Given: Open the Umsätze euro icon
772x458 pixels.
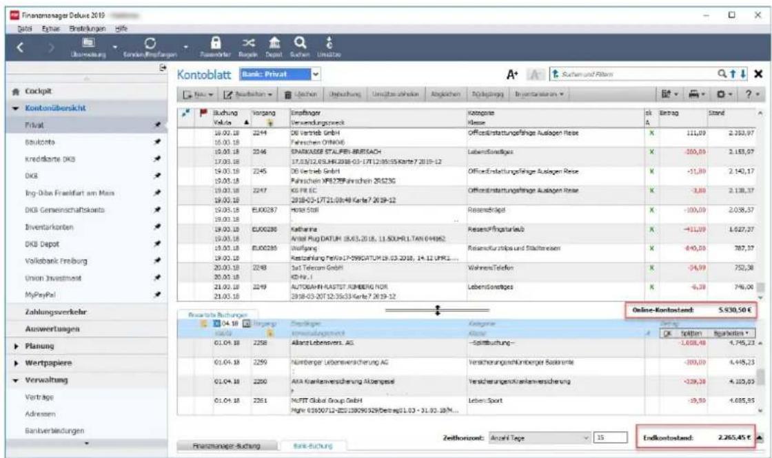Looking at the screenshot, I should point(329,48).
